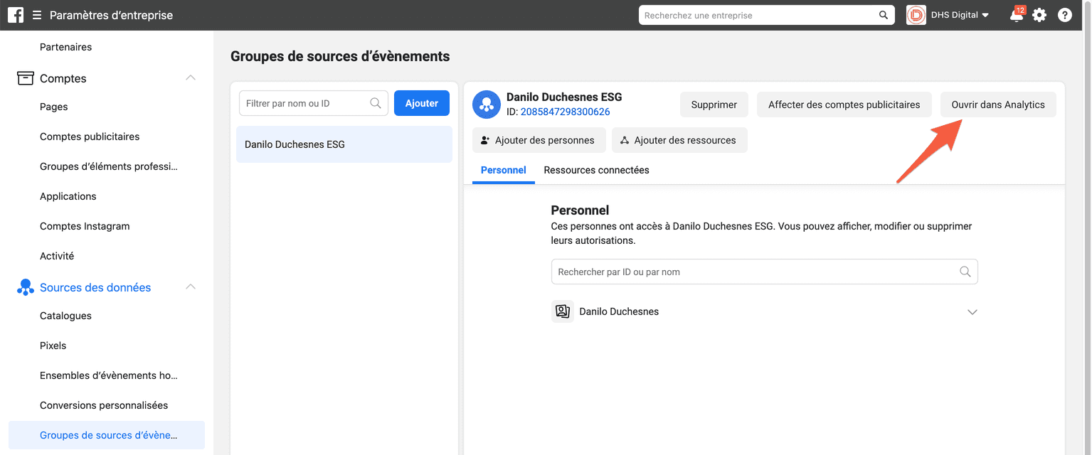Focus the Filtrer par nom ou ID field

(314, 103)
